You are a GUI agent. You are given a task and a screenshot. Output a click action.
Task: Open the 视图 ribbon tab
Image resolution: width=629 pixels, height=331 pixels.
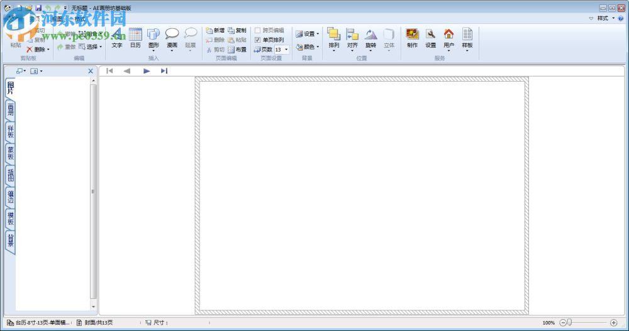point(57,19)
